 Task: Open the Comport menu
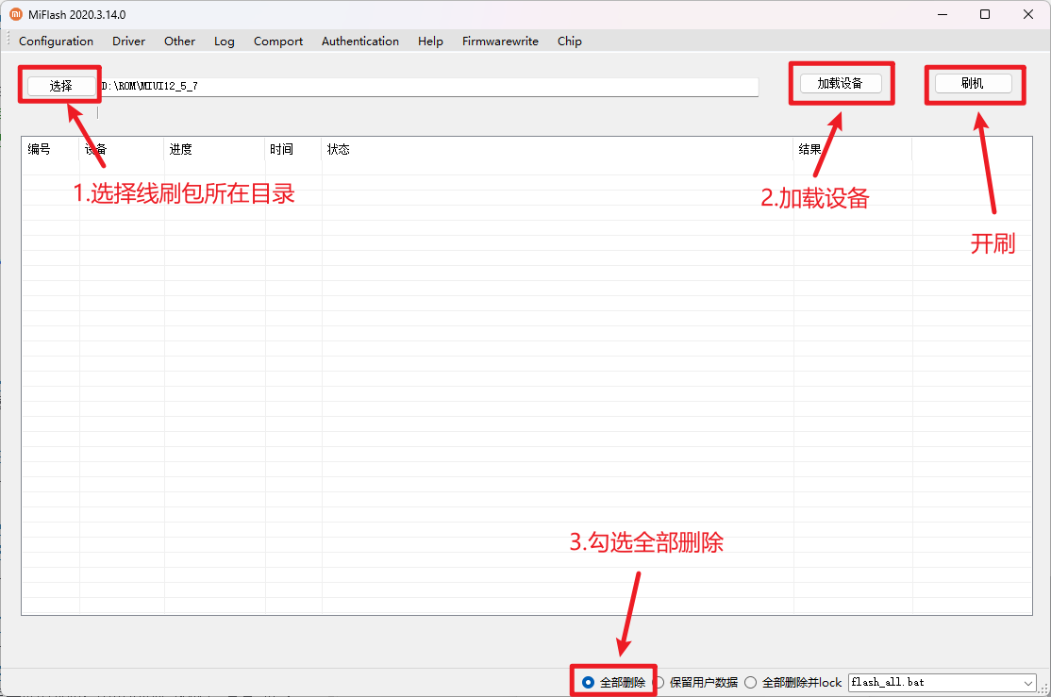pyautogui.click(x=278, y=41)
